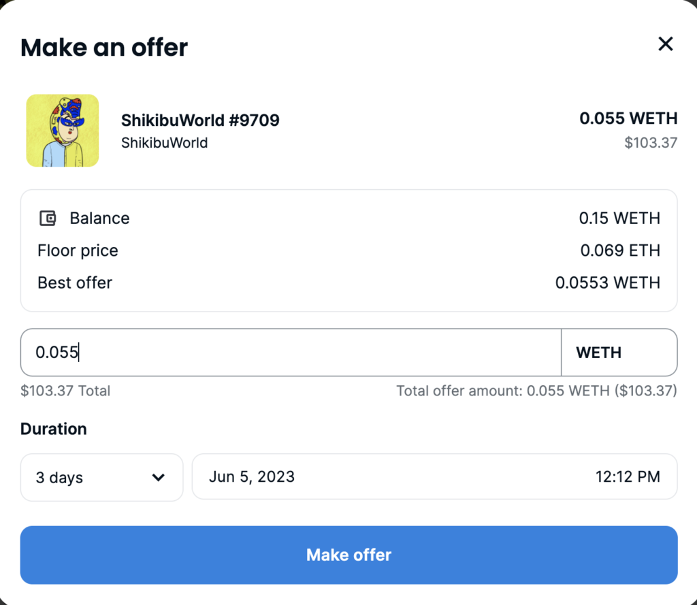Click the Best offer label
Image resolution: width=697 pixels, height=605 pixels.
point(75,282)
